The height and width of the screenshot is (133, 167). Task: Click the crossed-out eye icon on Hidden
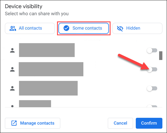click(x=120, y=28)
